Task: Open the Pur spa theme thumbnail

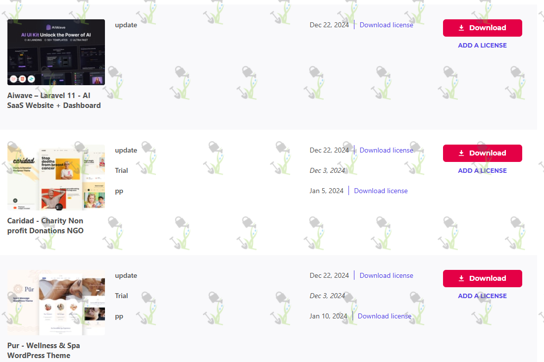Action: click(56, 302)
